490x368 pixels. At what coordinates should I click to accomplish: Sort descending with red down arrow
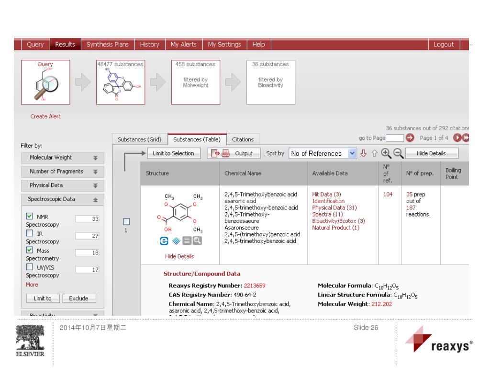point(363,153)
